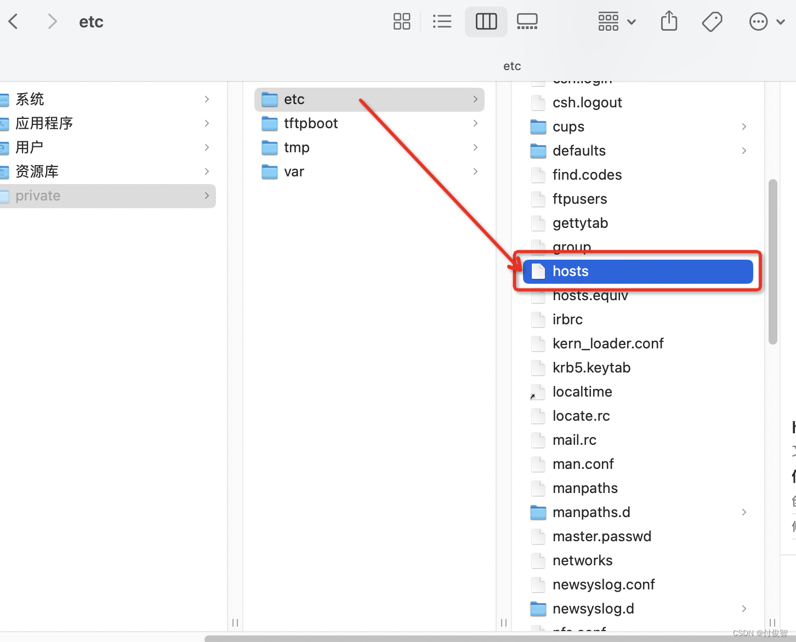Select the krb5.keytab file
This screenshot has width=796, height=642.
coord(638,368)
